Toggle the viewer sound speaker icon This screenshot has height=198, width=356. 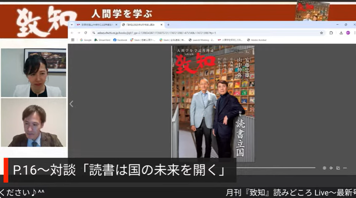coord(331,168)
